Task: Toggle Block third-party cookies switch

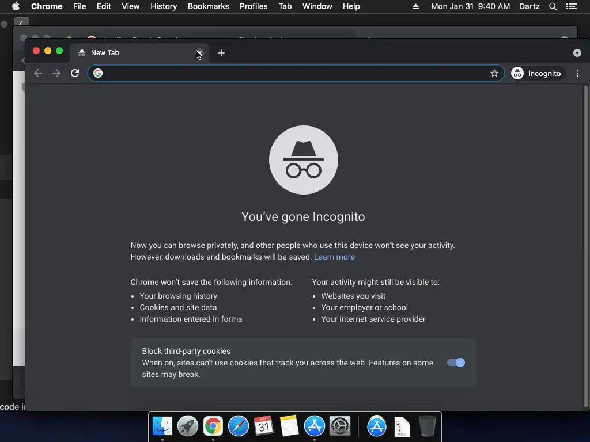Action: pos(456,363)
